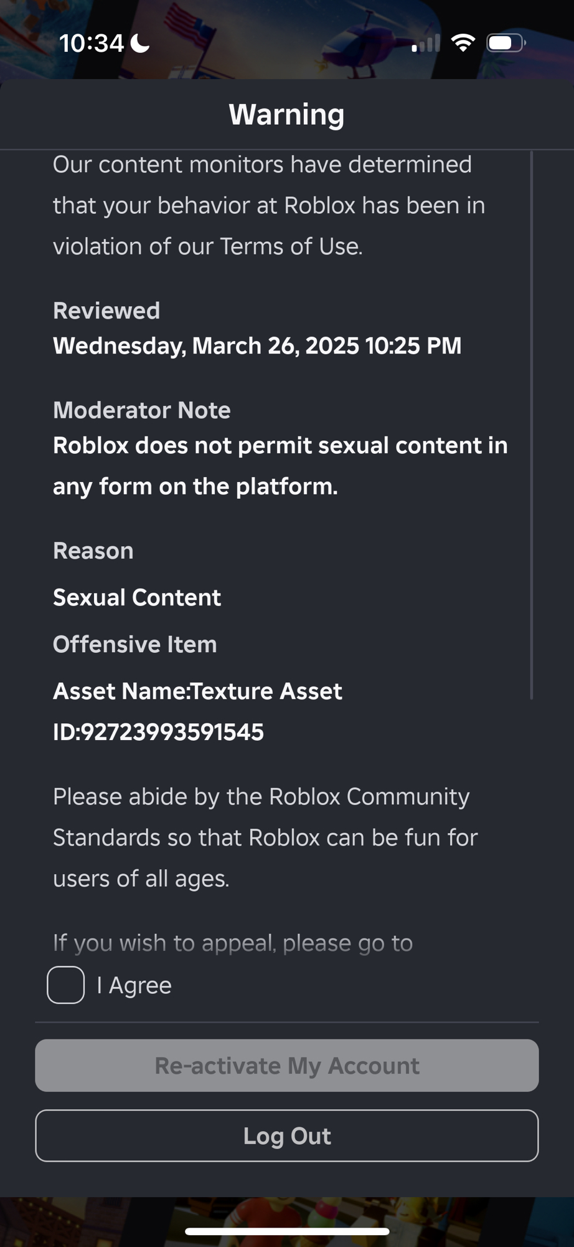Tap the asset ID 92723993591545

click(x=158, y=732)
